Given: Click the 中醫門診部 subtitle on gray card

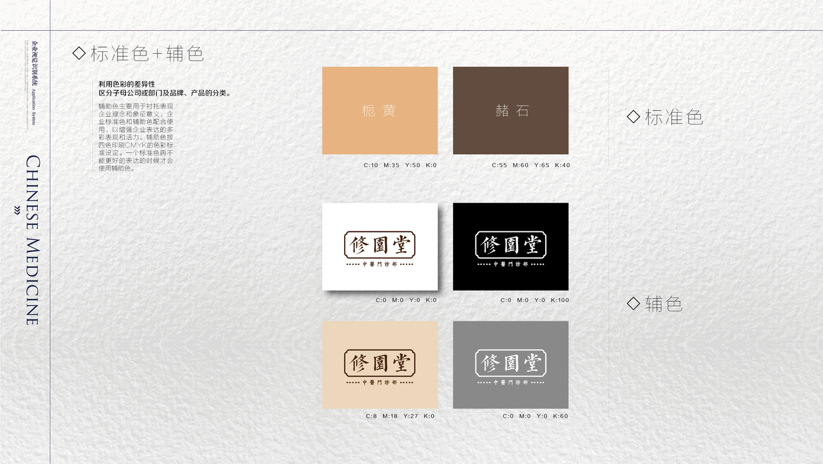Looking at the screenshot, I should pos(511,383).
